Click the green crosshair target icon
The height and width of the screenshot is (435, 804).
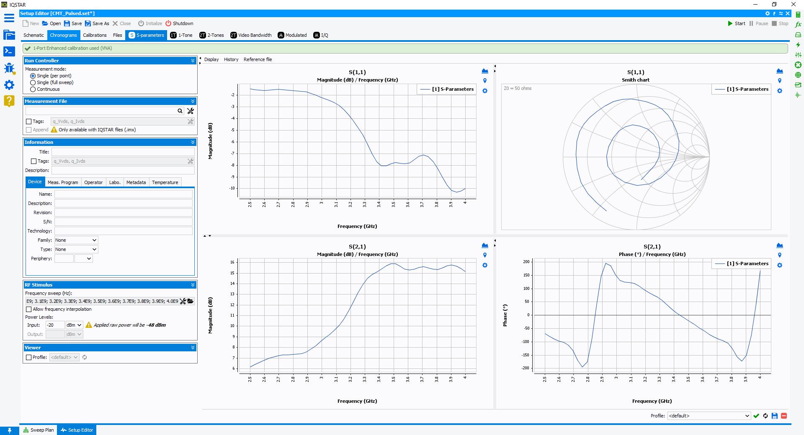click(798, 65)
